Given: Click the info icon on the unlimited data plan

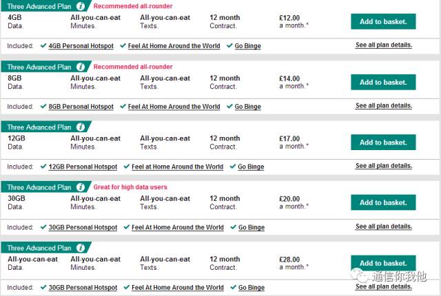Looking at the screenshot, I should tap(81, 248).
